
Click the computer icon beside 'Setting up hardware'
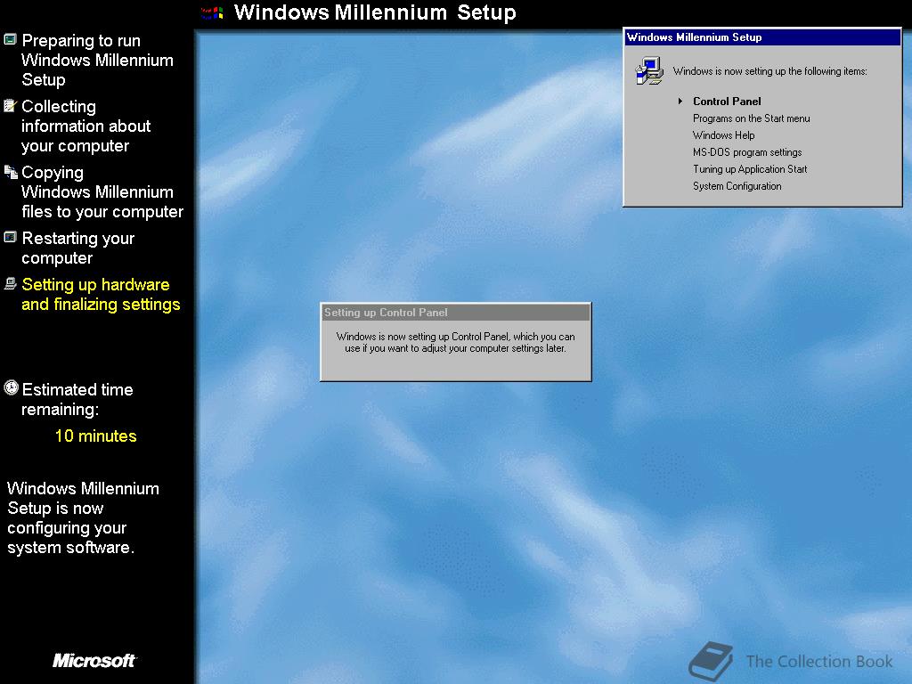10,284
